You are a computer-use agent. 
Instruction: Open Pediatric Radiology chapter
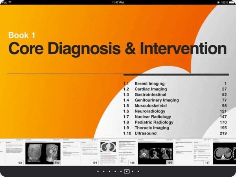coord(154,122)
